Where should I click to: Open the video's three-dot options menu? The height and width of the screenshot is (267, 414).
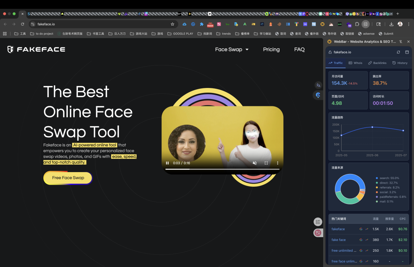(x=278, y=163)
